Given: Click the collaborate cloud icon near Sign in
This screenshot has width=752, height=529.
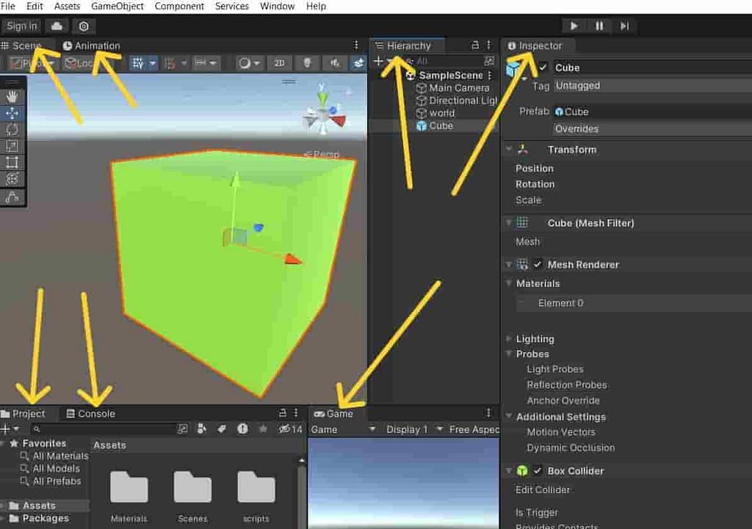Looking at the screenshot, I should [57, 26].
